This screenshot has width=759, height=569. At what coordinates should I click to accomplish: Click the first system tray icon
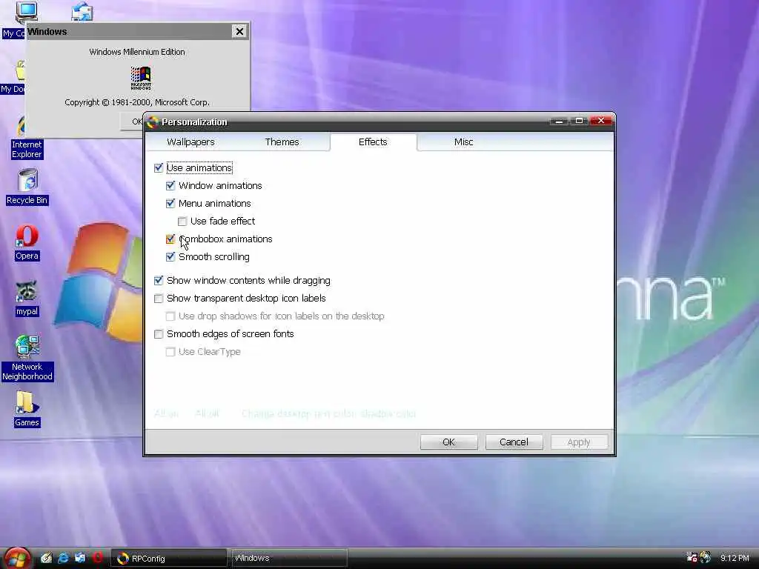(x=692, y=557)
